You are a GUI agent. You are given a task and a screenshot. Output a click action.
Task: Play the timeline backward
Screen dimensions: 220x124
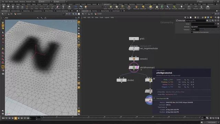[12, 118]
